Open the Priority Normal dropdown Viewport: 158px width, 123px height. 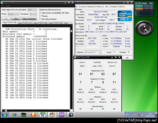click(13, 14)
